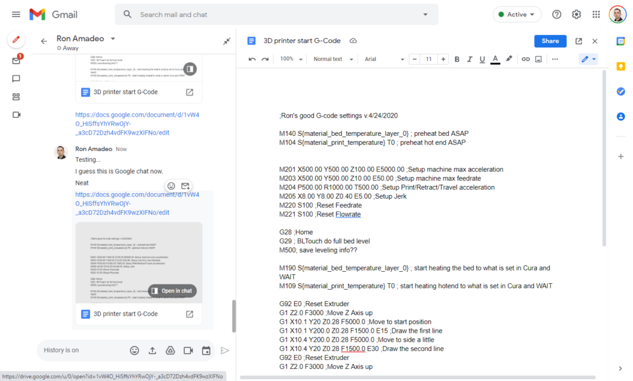Open the emoji picker in the message box
Image resolution: width=633 pixels, height=381 pixels.
pos(135,351)
